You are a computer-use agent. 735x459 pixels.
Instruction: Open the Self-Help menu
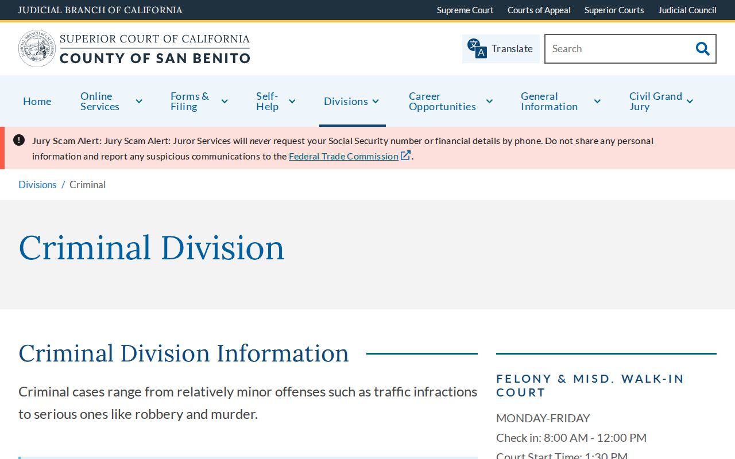(267, 102)
